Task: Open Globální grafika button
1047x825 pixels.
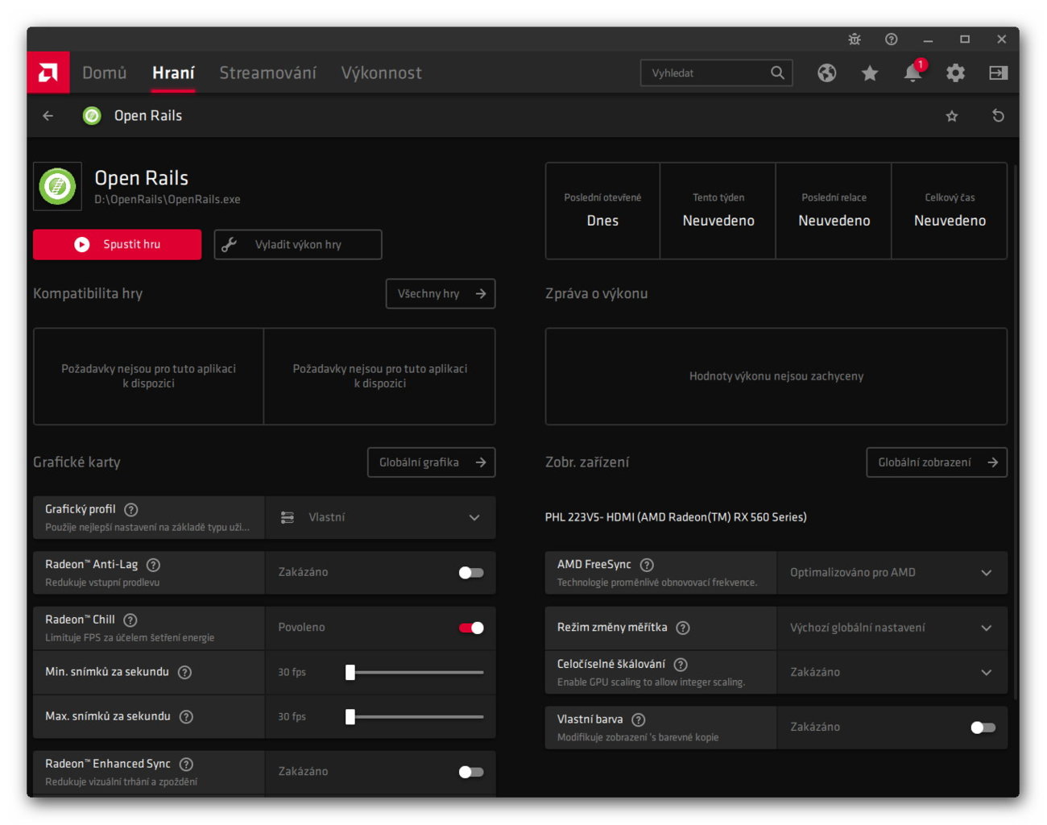Action: 432,462
